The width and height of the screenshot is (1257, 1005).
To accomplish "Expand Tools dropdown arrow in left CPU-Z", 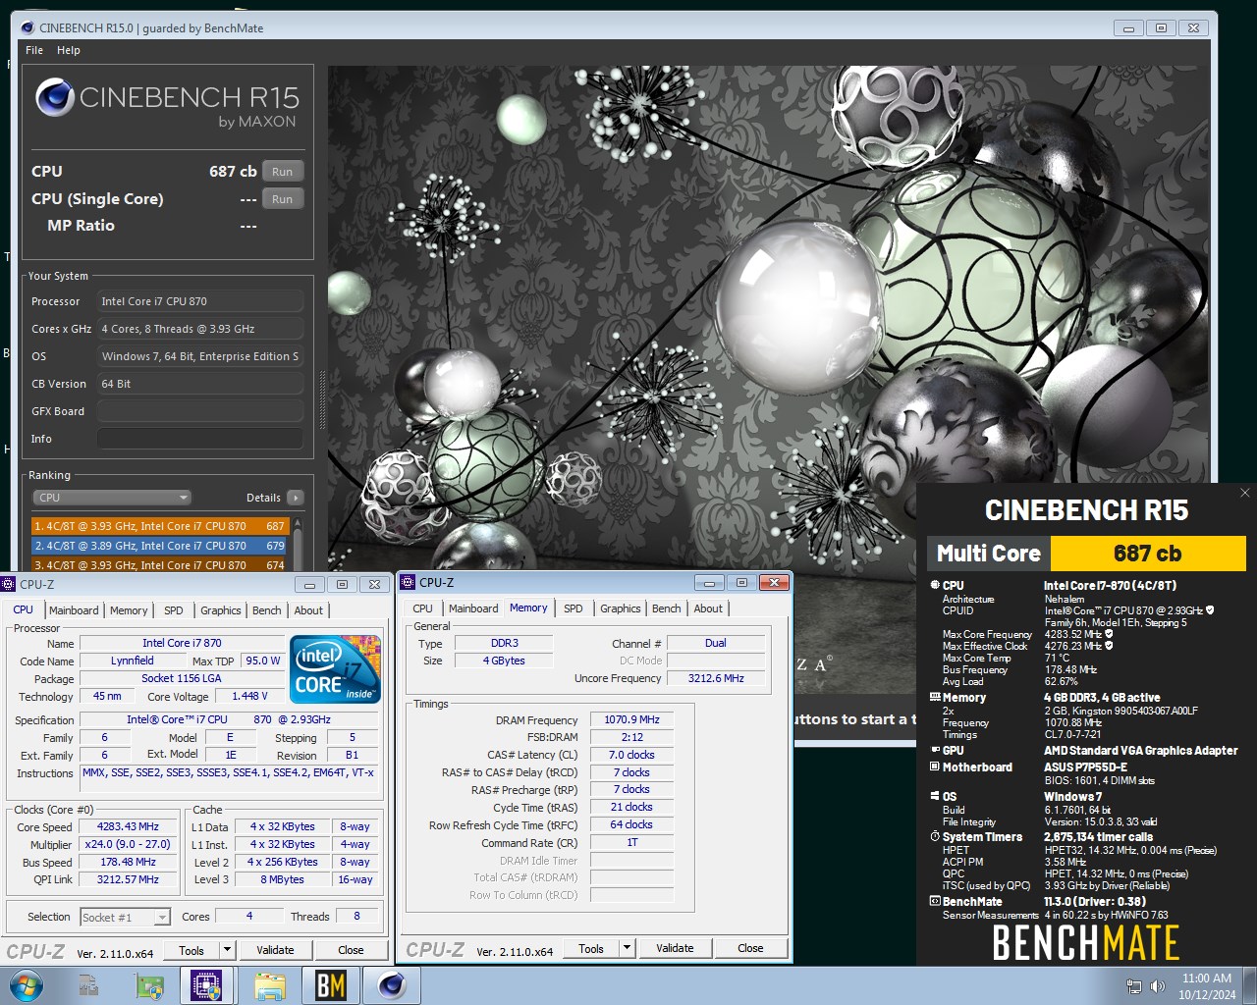I will (227, 950).
